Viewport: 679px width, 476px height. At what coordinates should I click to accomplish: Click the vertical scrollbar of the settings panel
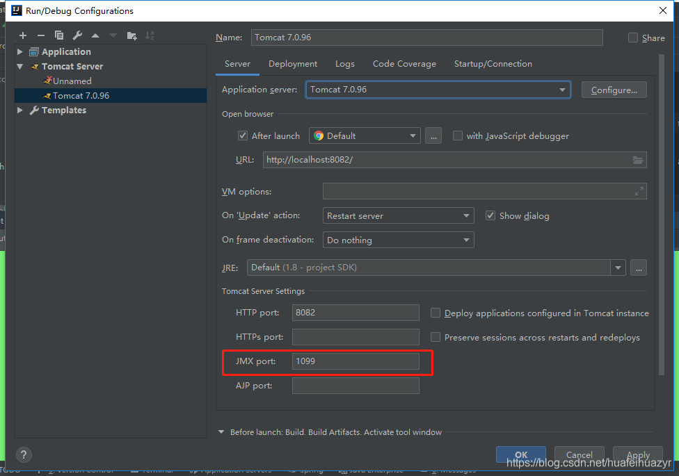[661, 215]
